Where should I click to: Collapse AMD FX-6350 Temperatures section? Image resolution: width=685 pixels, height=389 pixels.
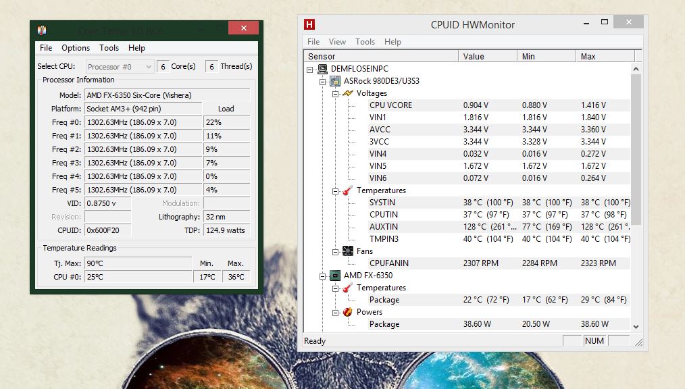(335, 288)
